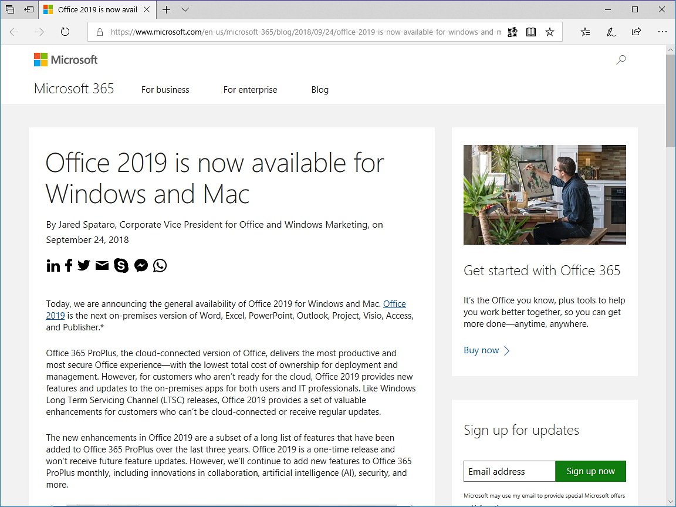This screenshot has width=676, height=507.
Task: Go forward with the arrow button
Action: [39, 32]
